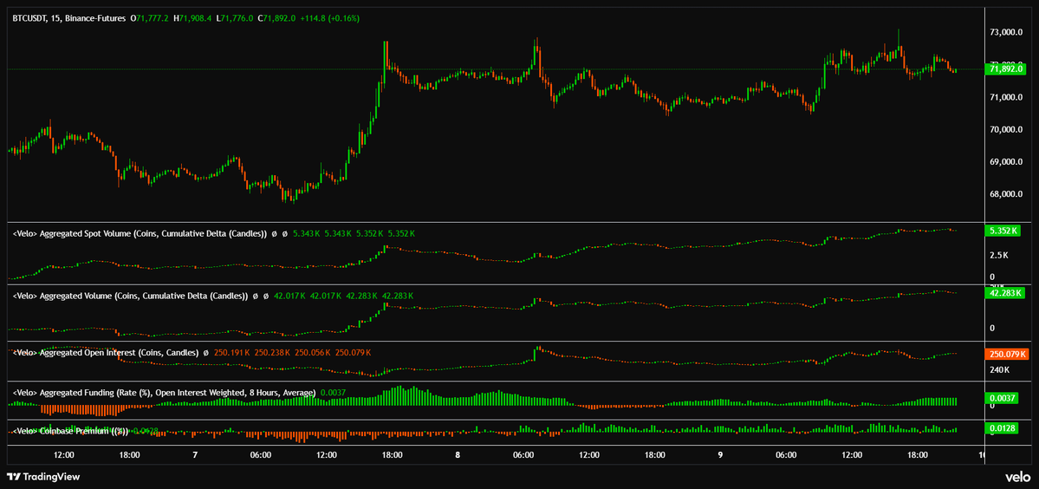The height and width of the screenshot is (489, 1039).
Task: Click the 73,000.0 price scale label
Action: pyautogui.click(x=1007, y=32)
